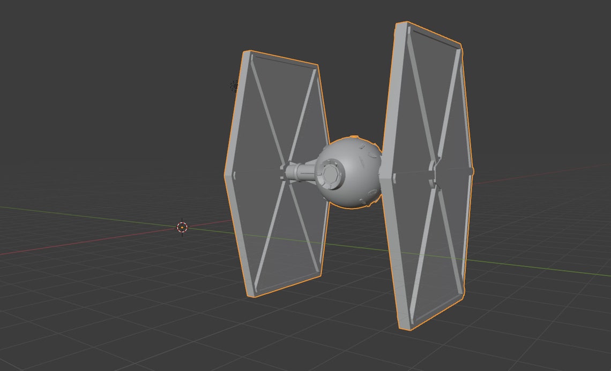Click the light object icon near the left wing
Viewport: 611px width, 371px height.
point(234,86)
